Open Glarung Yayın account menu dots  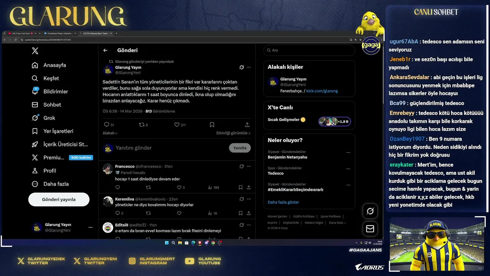(x=90, y=227)
